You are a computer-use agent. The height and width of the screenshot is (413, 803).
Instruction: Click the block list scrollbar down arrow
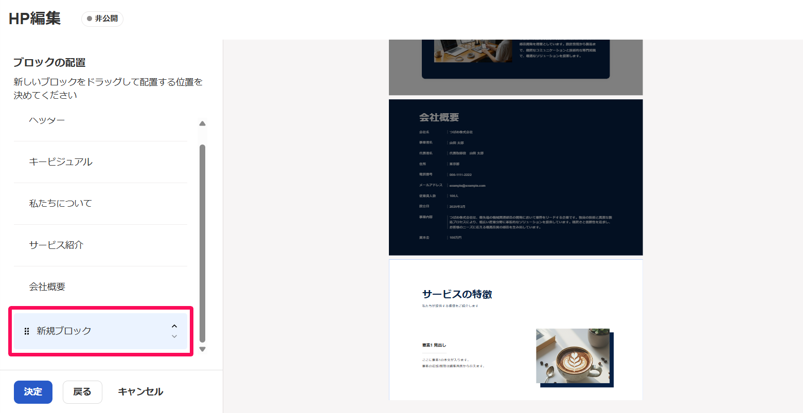pyautogui.click(x=202, y=349)
